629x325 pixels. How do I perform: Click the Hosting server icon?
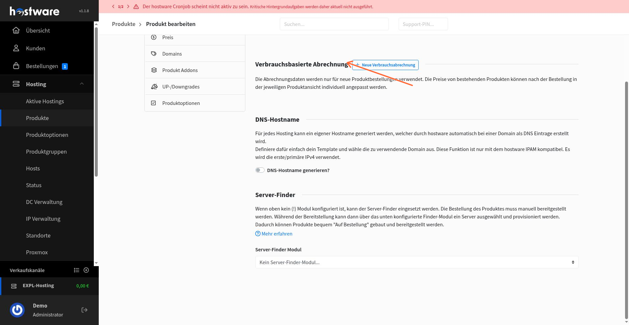[16, 84]
